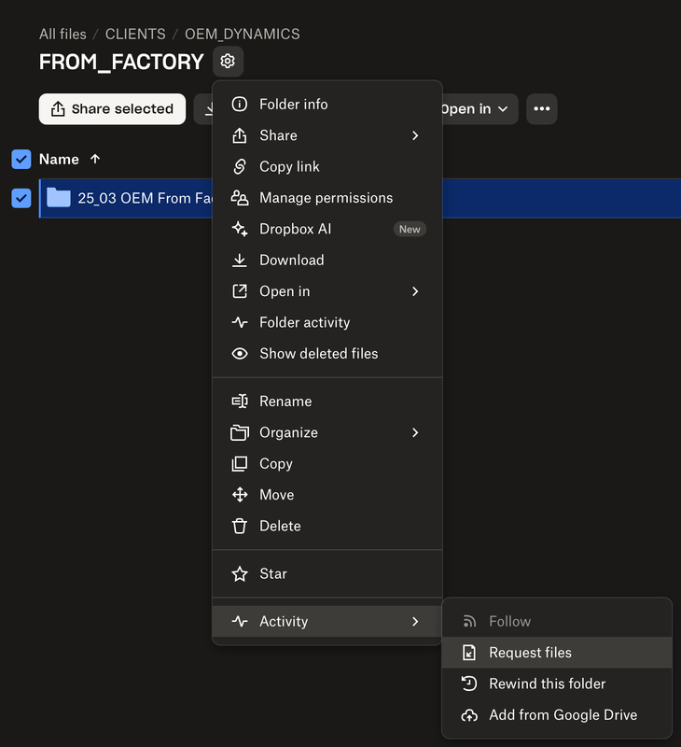The height and width of the screenshot is (747, 681).
Task: Expand the Organize submenu arrow
Action: 415,432
